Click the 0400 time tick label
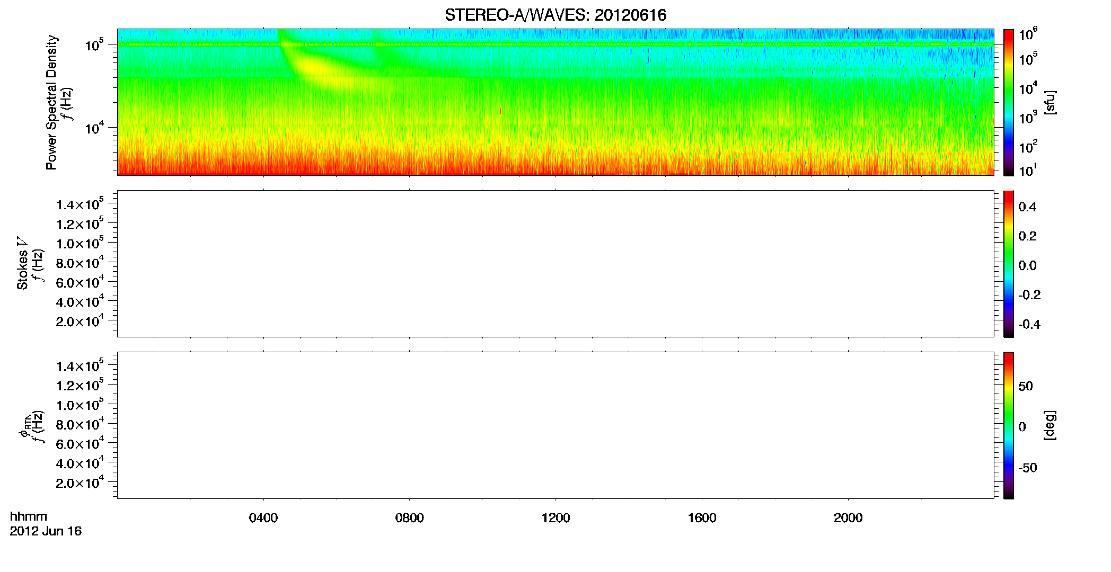1111x572 pixels. (263, 518)
